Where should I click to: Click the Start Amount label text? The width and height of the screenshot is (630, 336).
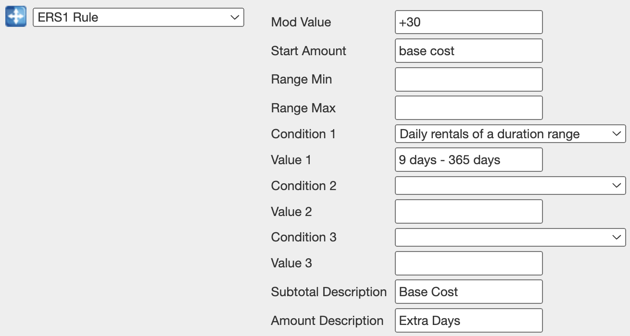click(x=308, y=51)
